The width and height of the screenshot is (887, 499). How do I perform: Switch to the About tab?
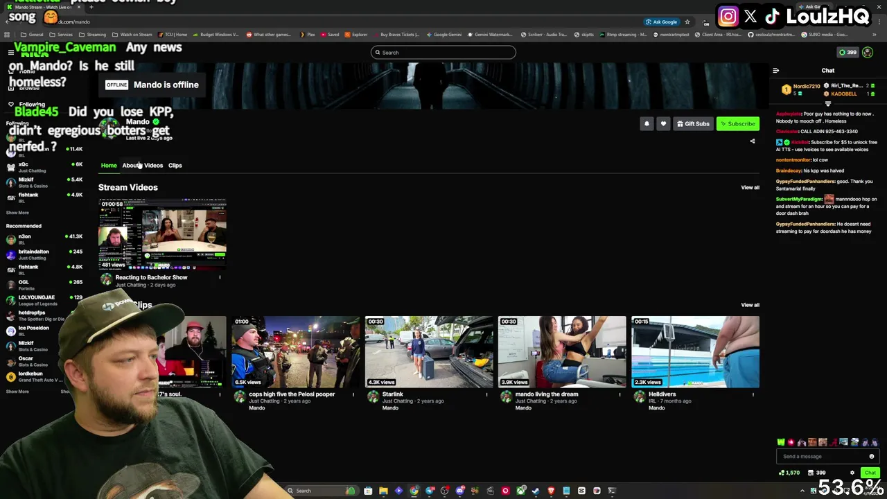(x=131, y=166)
